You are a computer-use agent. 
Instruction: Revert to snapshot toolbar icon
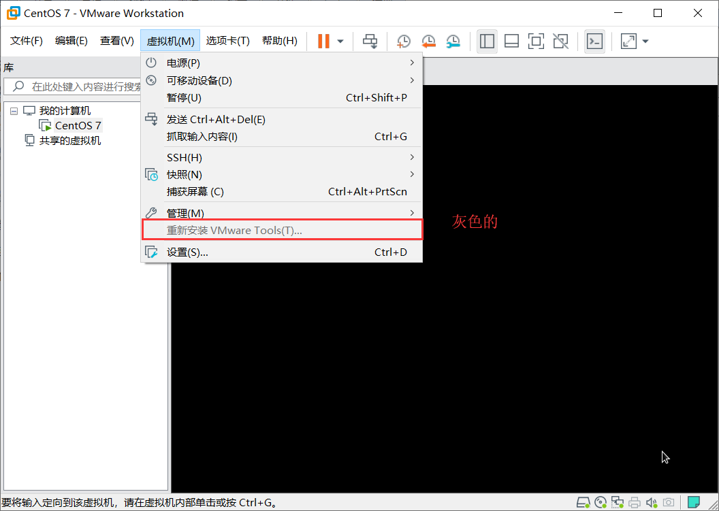coord(428,42)
